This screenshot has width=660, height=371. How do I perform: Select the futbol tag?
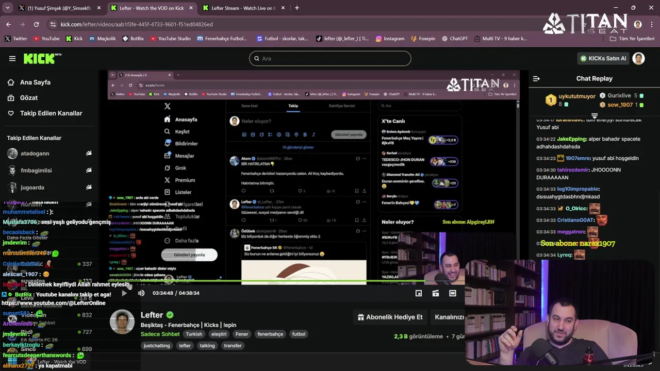pos(299,334)
